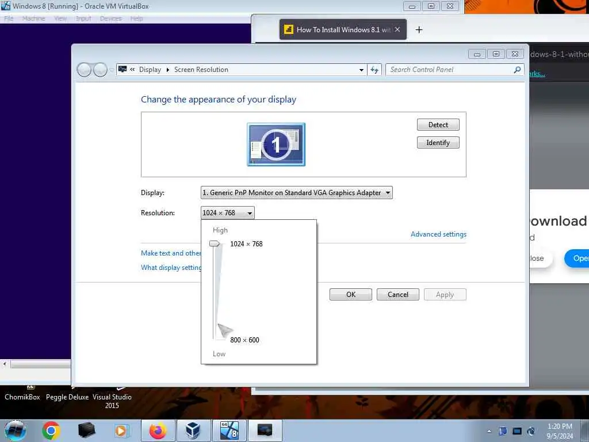This screenshot has width=589, height=442.
Task: Click the Search Control Panel field
Action: point(449,70)
